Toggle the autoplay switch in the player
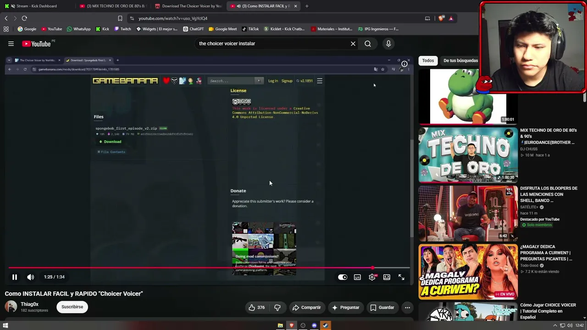Image resolution: width=587 pixels, height=330 pixels. click(343, 277)
